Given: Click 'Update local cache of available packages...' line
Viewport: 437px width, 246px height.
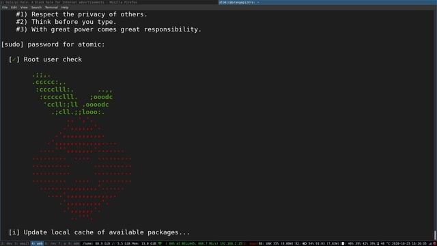Looking at the screenshot, I should [x=107, y=232].
